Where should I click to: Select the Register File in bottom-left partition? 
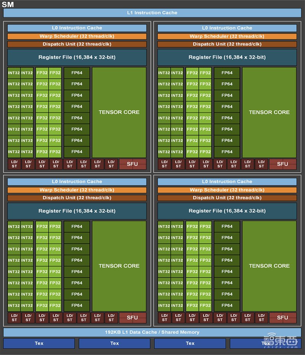pyautogui.click(x=77, y=211)
